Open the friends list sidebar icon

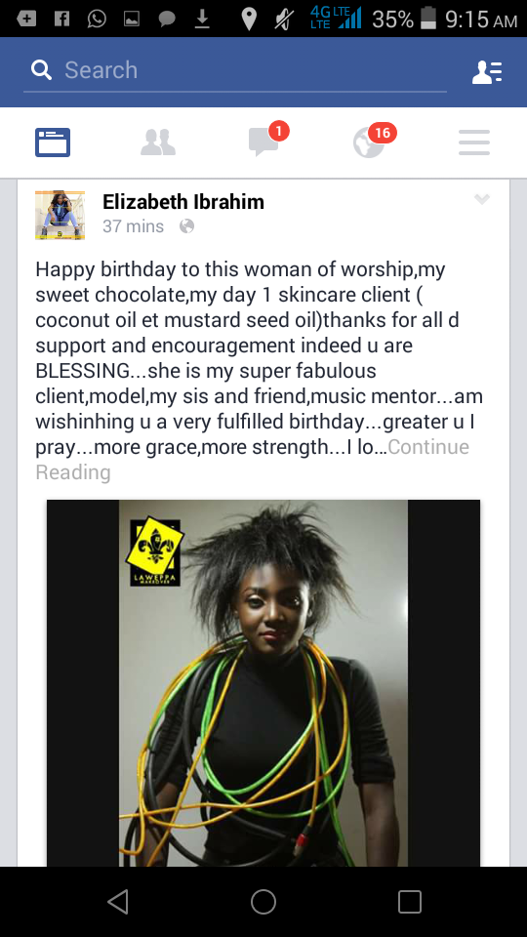click(487, 71)
